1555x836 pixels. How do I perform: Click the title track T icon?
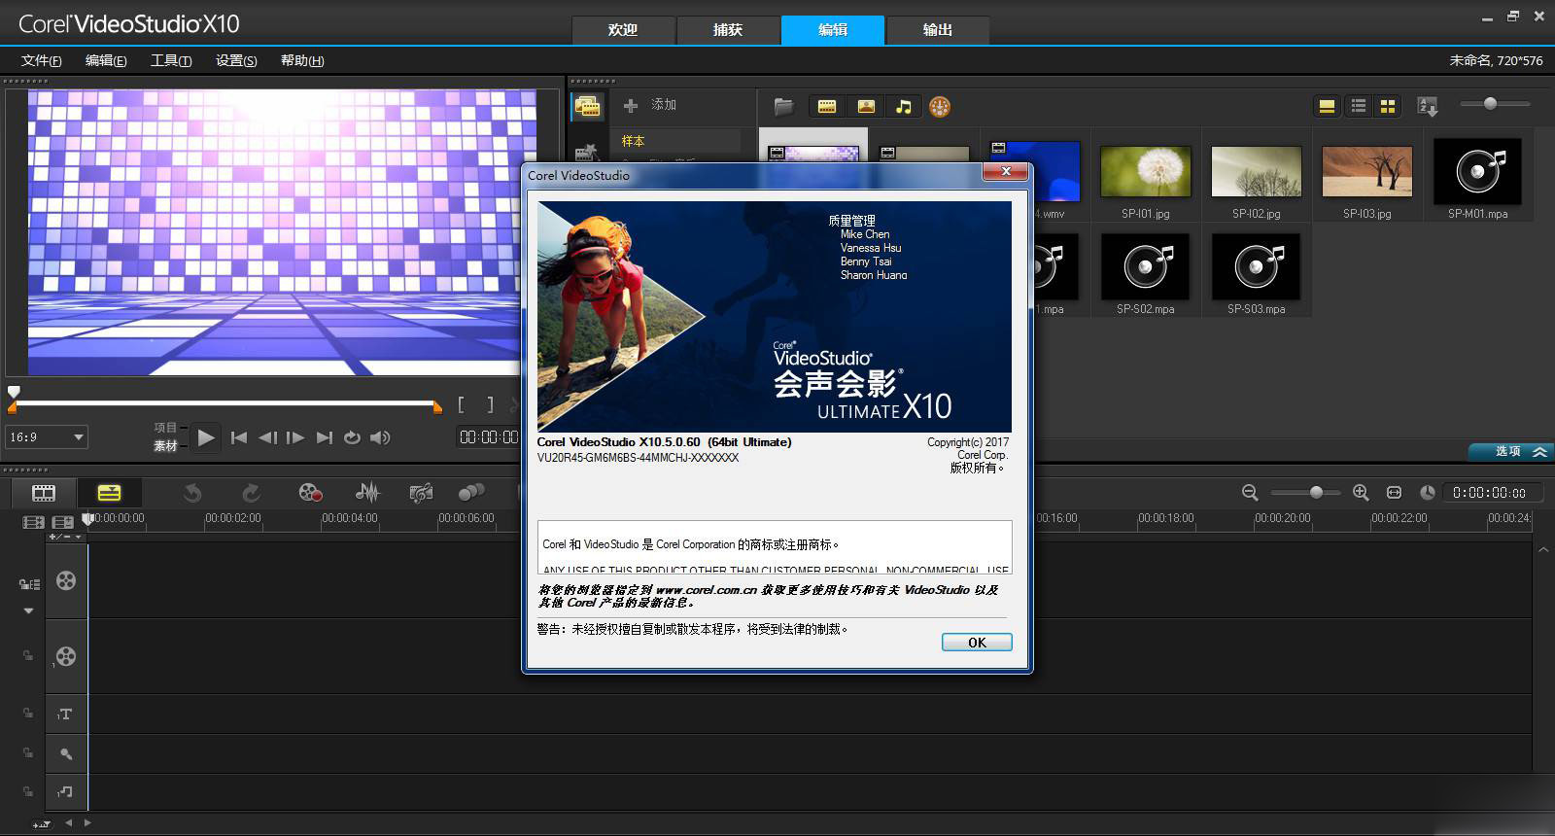[x=65, y=714]
